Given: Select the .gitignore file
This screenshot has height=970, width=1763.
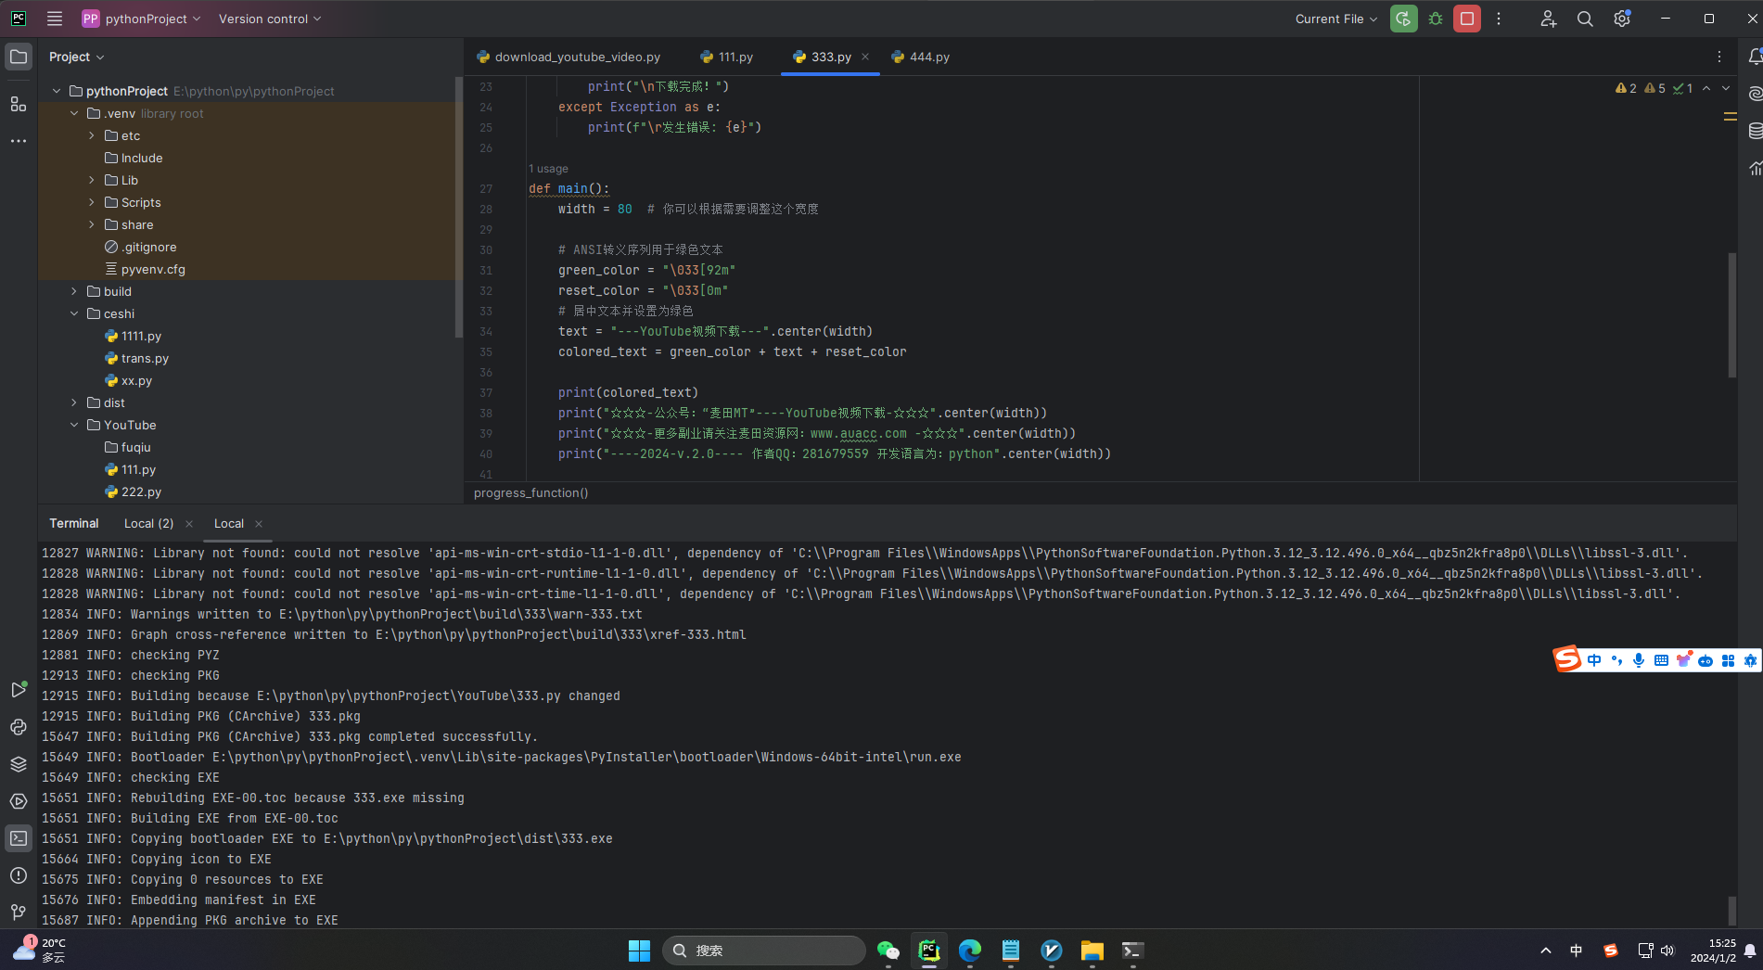Looking at the screenshot, I should pyautogui.click(x=148, y=247).
